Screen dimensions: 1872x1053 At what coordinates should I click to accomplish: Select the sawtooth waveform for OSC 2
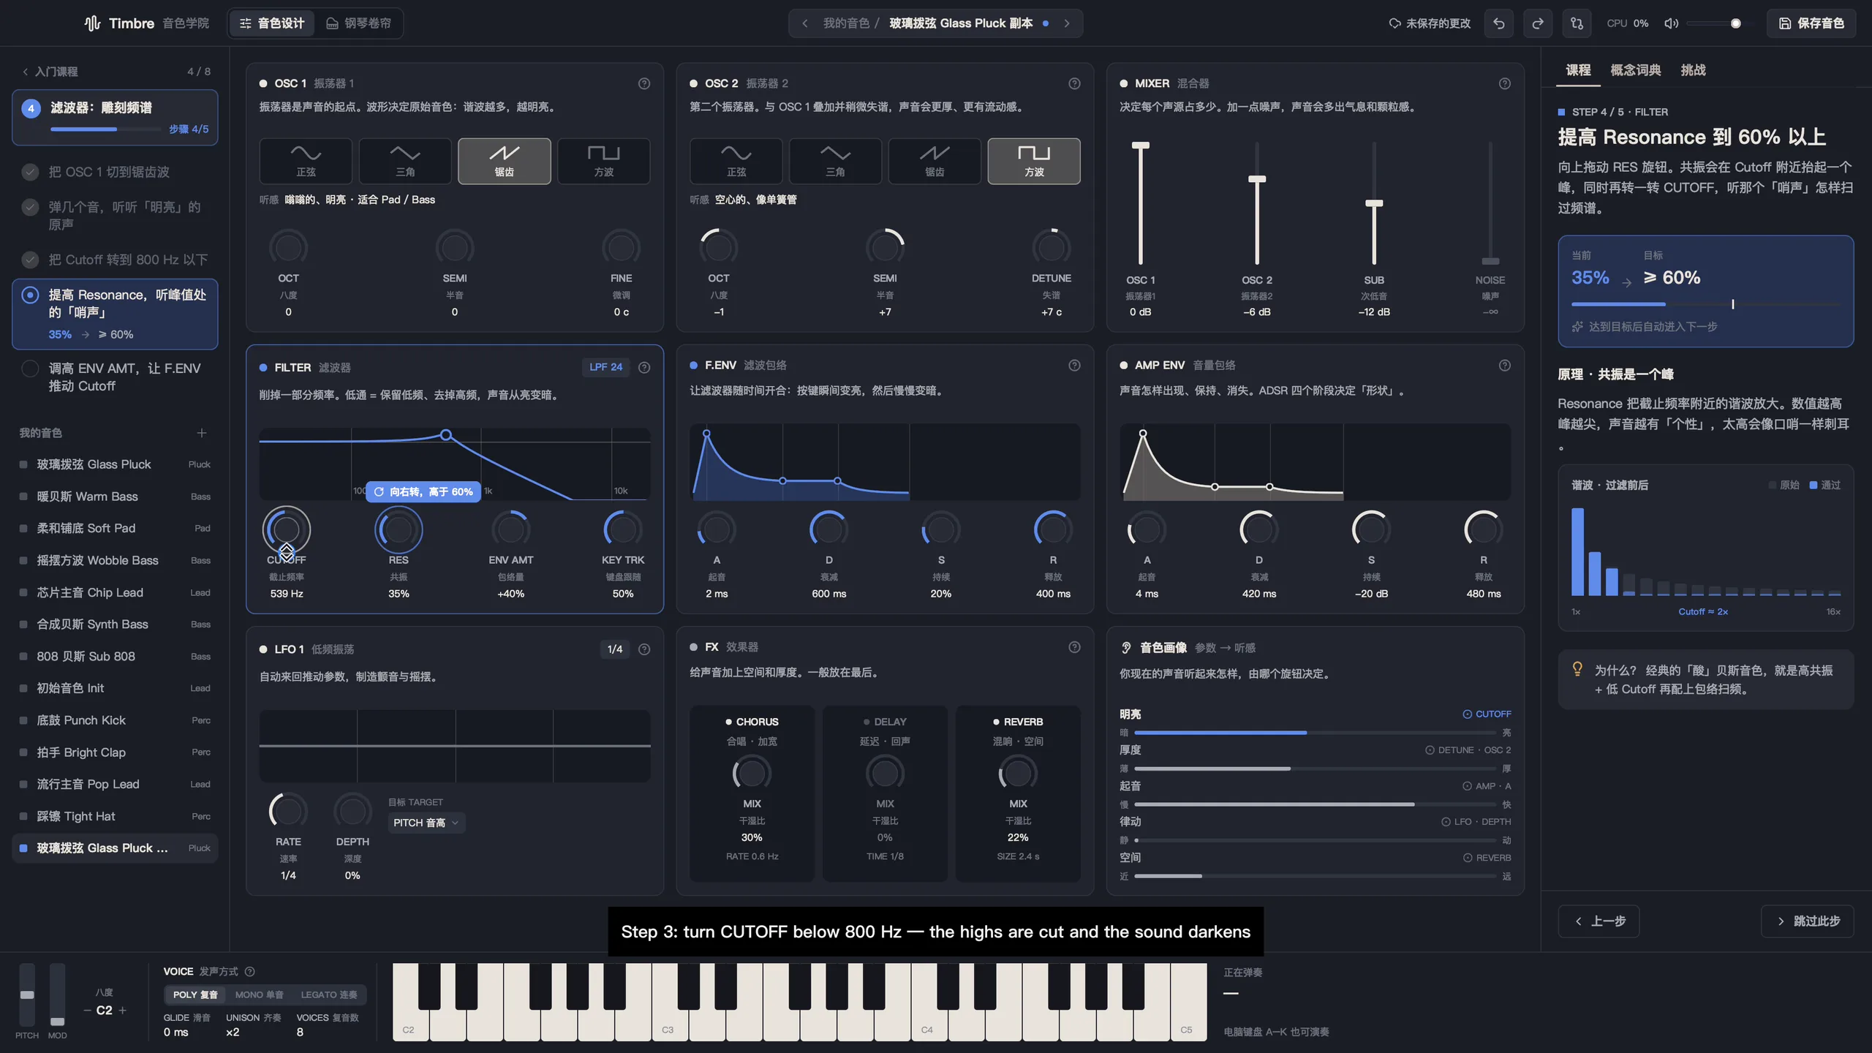pyautogui.click(x=935, y=161)
